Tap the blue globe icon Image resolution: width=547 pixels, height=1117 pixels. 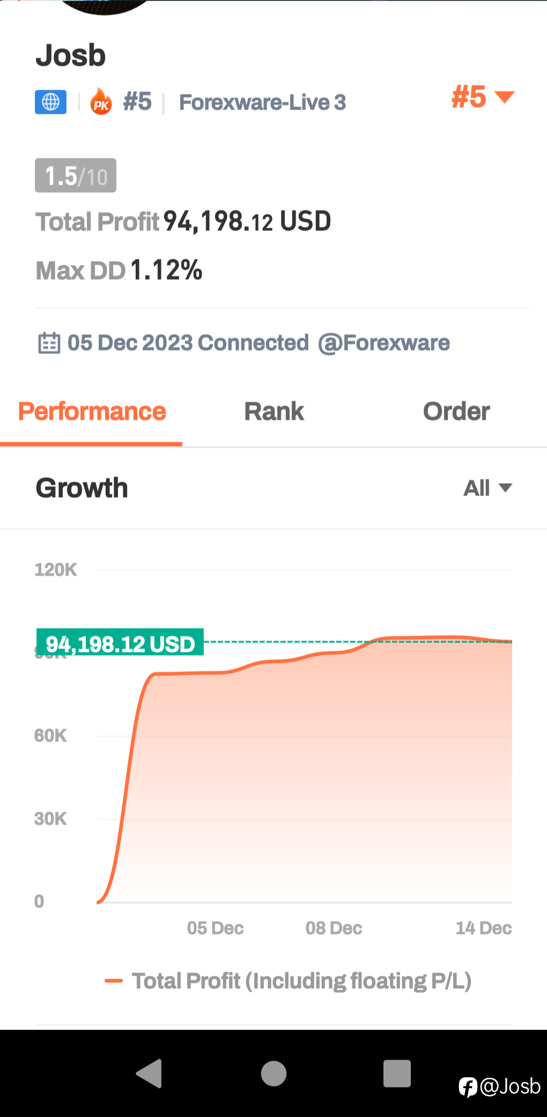[51, 102]
